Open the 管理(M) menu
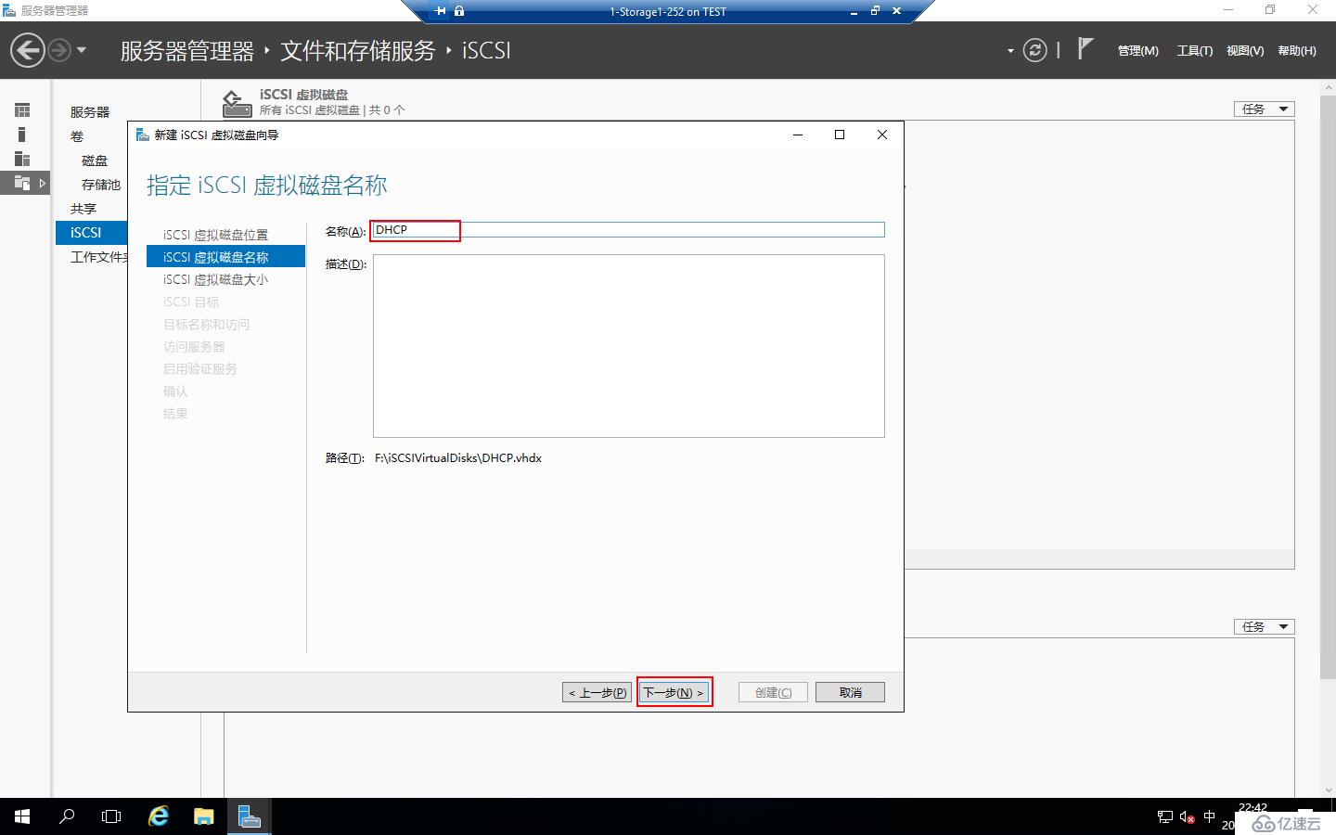 [1137, 51]
